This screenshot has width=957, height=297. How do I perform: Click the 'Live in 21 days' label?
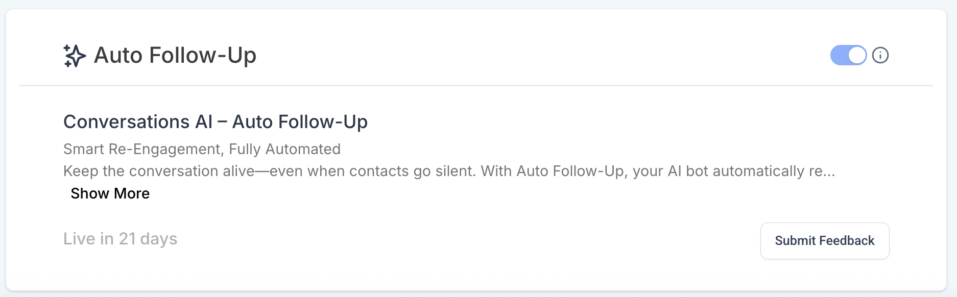click(120, 239)
